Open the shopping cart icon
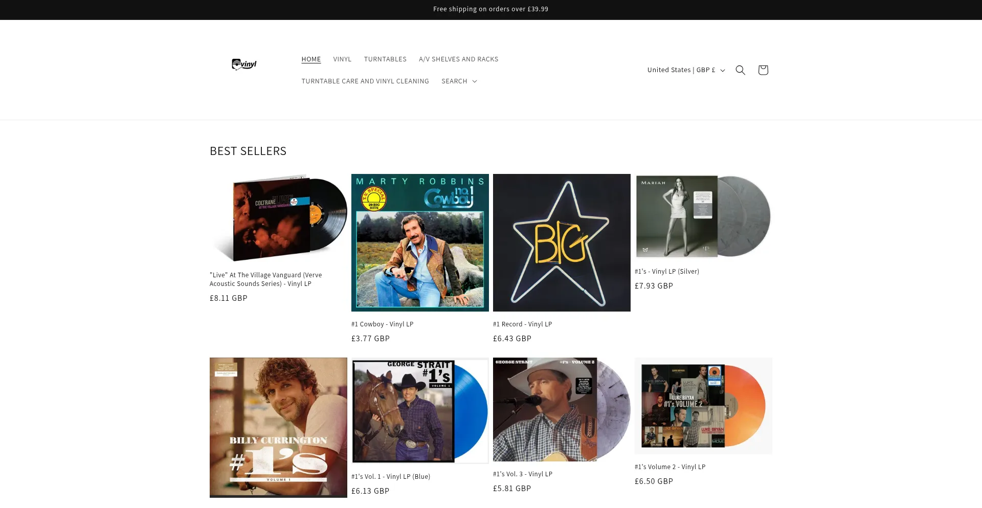Viewport: 982px width, 508px height. 763,70
